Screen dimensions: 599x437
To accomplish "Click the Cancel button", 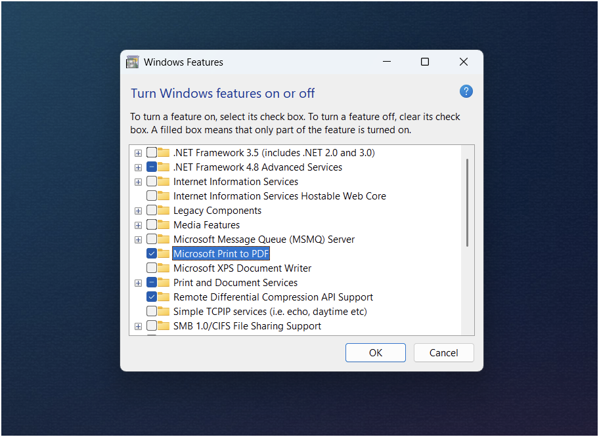I will [443, 352].
